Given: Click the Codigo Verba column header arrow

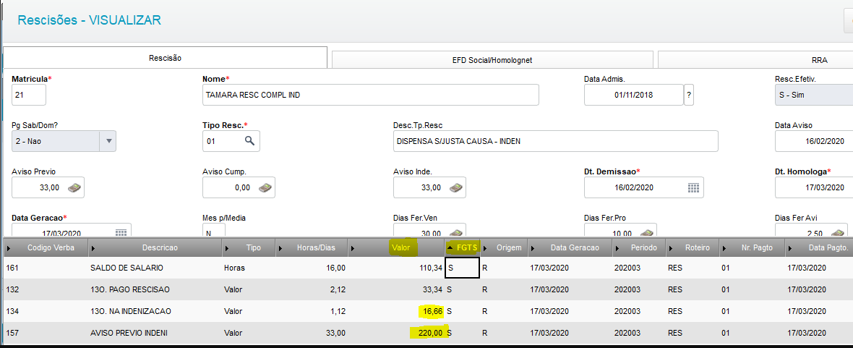Looking at the screenshot, I should pyautogui.click(x=8, y=247).
